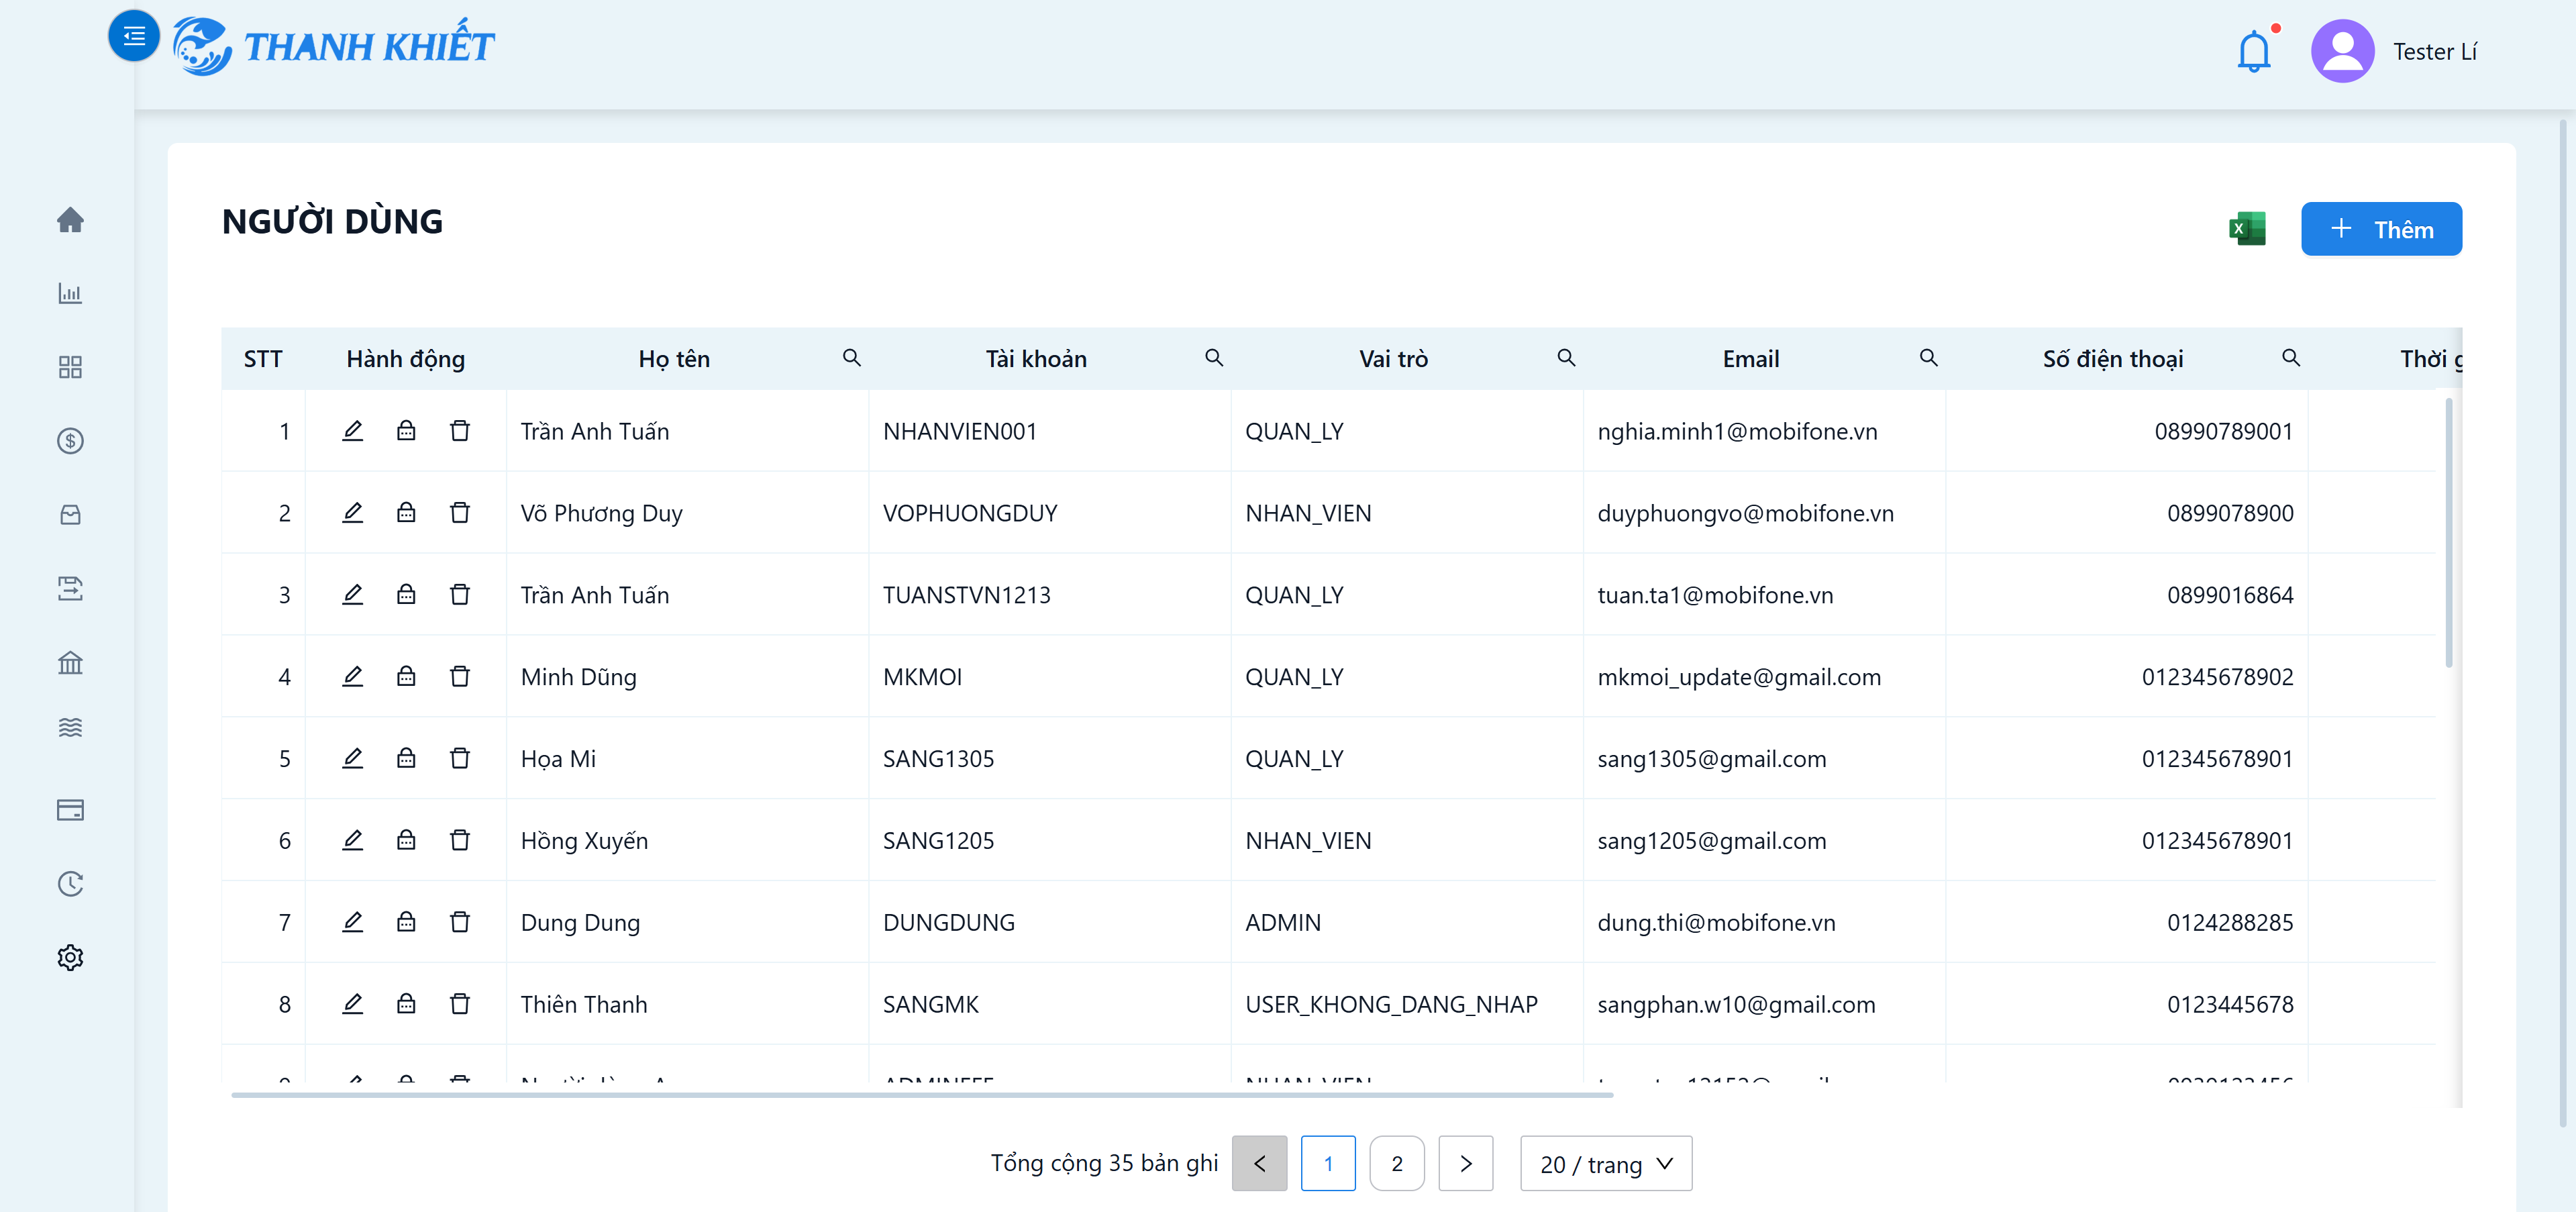Go to Home in sidebar

tap(70, 220)
